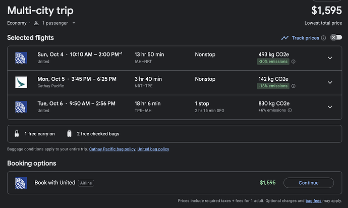Click 'Mon, Oct 5 · 3:45 PM – 6:25 PM' text
Screen dimensions: 348x208
pos(77,79)
